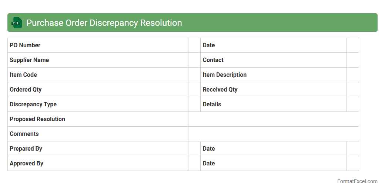Select the empty cell beside PO Number
This screenshot has width=385, height=192.
194,45
